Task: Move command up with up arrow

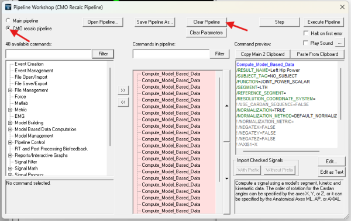Action: (227, 106)
